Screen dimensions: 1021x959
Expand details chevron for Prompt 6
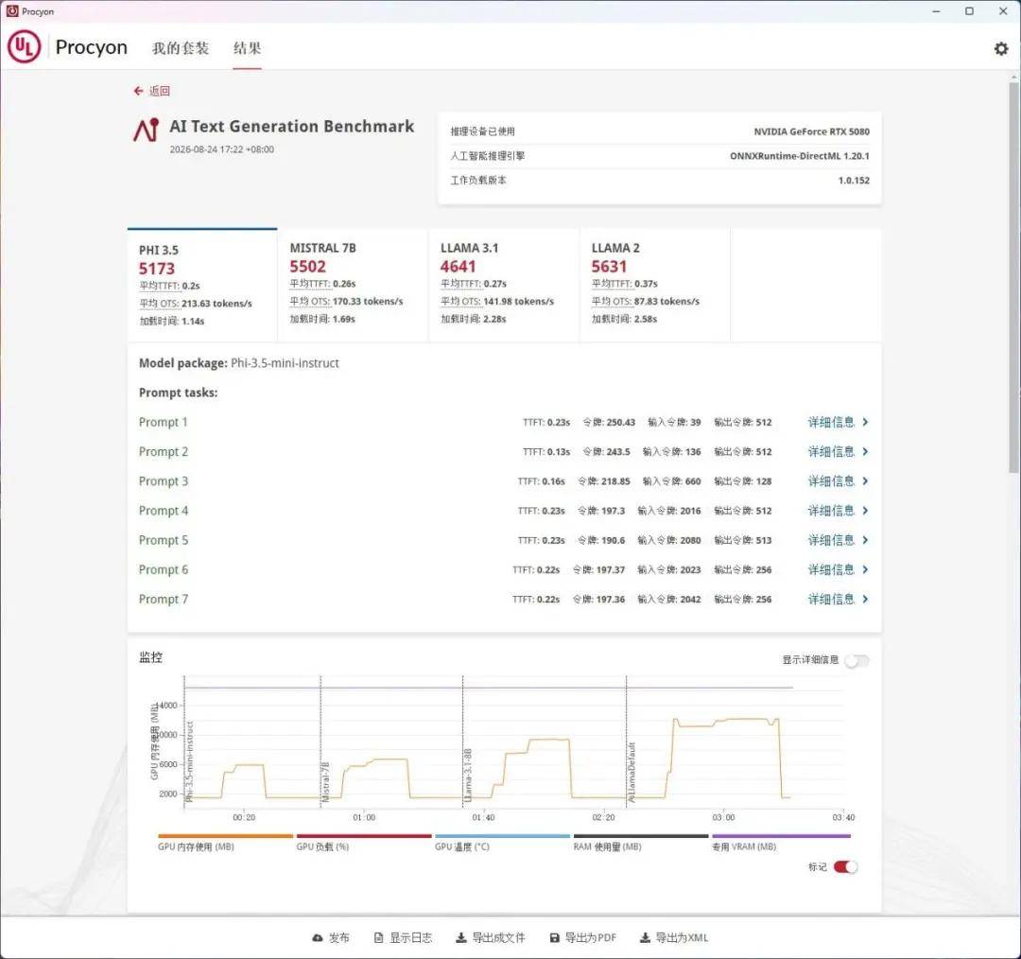click(x=865, y=569)
